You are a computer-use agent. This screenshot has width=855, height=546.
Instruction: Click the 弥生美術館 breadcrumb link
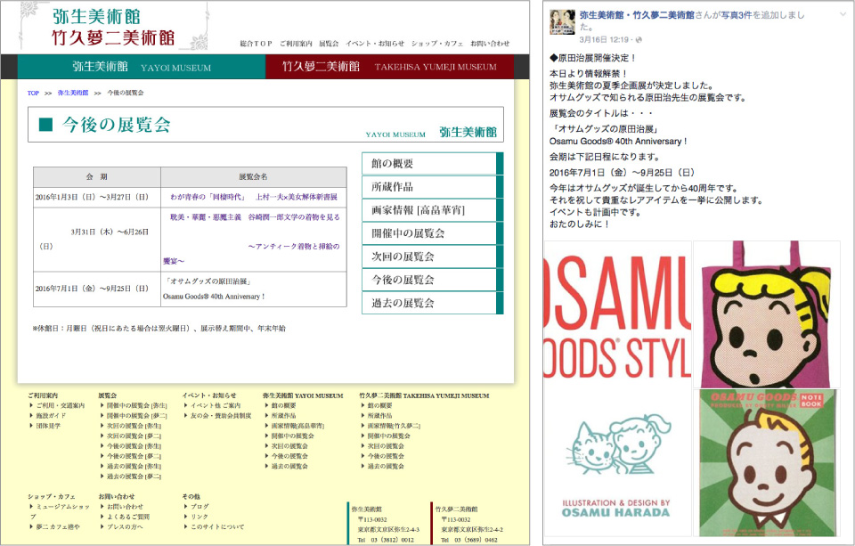pyautogui.click(x=73, y=93)
